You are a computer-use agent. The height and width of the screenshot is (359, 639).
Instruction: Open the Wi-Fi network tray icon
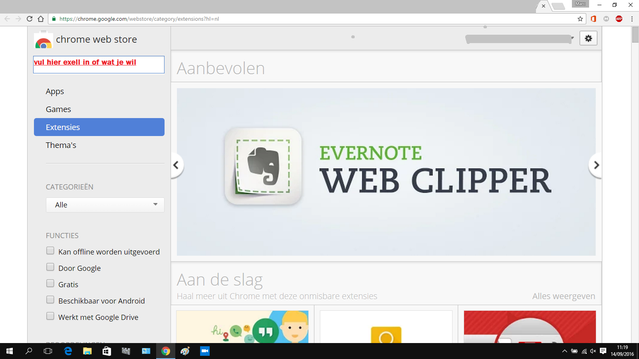(x=584, y=351)
